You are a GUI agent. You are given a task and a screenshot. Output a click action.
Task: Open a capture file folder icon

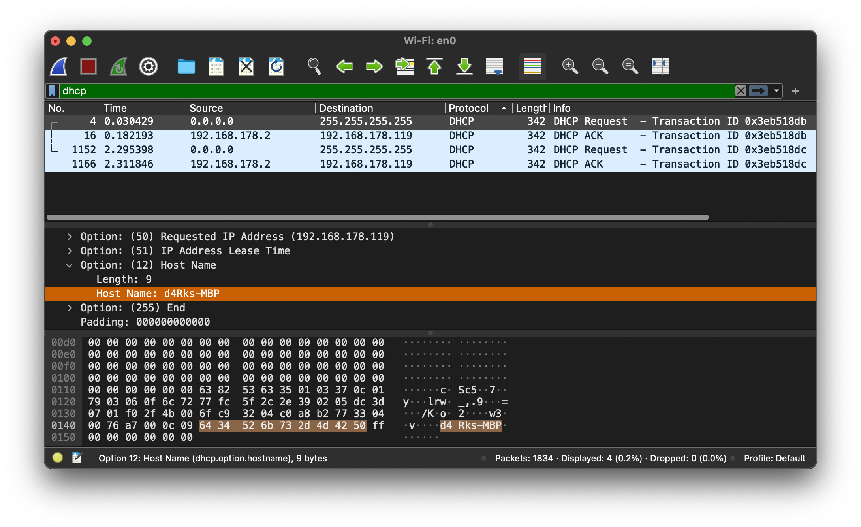pyautogui.click(x=186, y=66)
